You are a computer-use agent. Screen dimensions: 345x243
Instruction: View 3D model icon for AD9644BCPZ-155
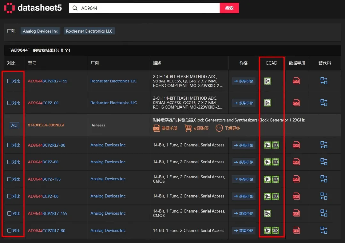click(x=275, y=179)
